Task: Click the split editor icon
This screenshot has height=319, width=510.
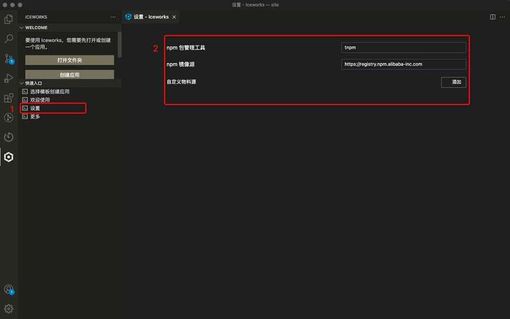Action: (493, 17)
